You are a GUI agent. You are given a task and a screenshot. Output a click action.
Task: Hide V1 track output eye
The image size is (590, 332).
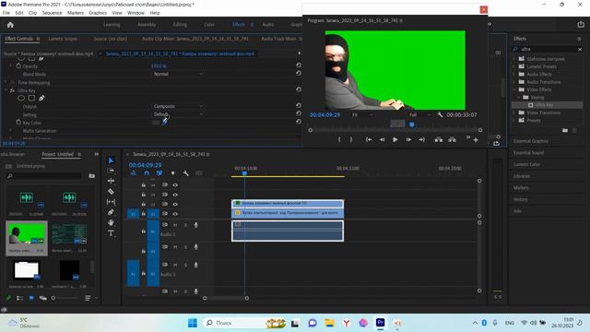coord(175,214)
